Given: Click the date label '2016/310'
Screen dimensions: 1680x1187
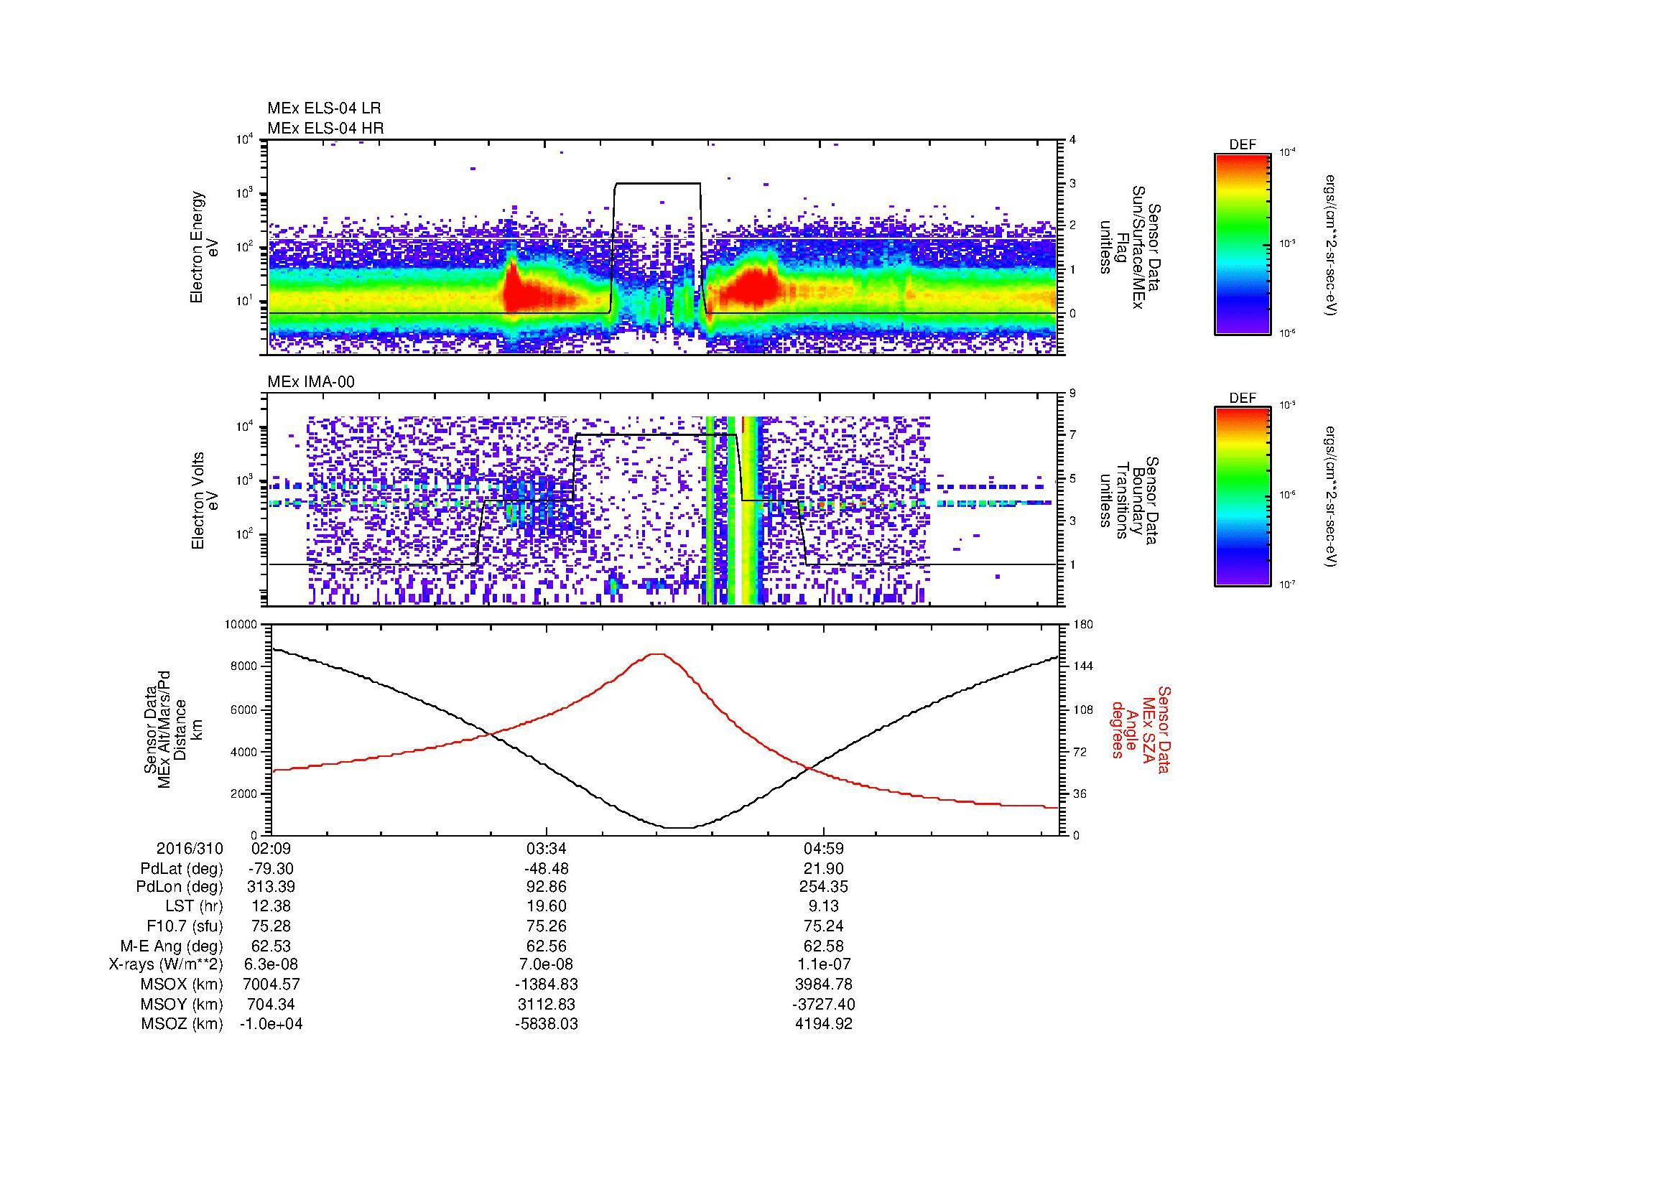Looking at the screenshot, I should click(x=190, y=848).
